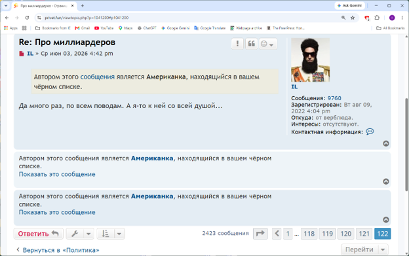The width and height of the screenshot is (409, 256).
Task: Reload the page
Action: pyautogui.click(x=27, y=18)
